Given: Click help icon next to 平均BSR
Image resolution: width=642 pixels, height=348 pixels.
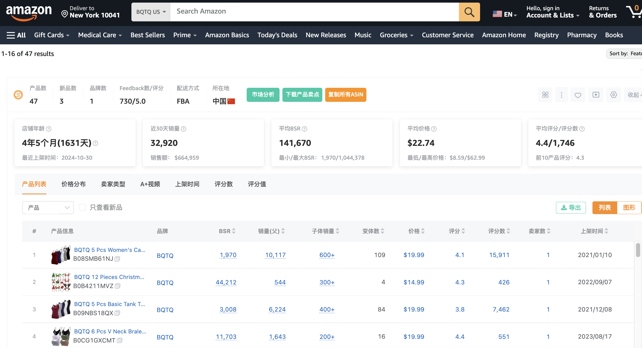Looking at the screenshot, I should pos(305,129).
